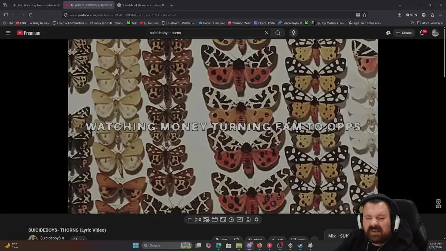Bookmark this page with the star
Image resolution: width=446 pixels, height=251 pixels.
[364, 15]
